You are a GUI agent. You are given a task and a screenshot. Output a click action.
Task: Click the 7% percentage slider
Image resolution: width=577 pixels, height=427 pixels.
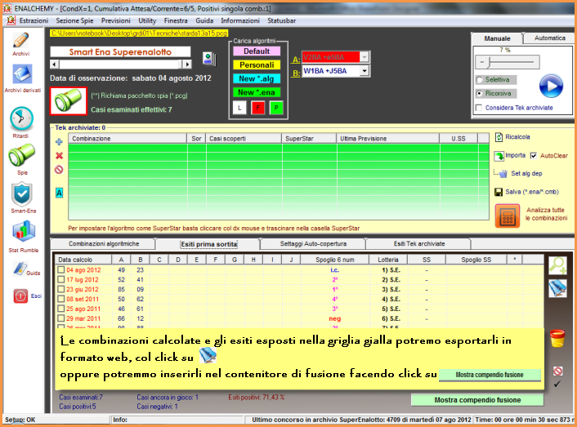tap(508, 62)
